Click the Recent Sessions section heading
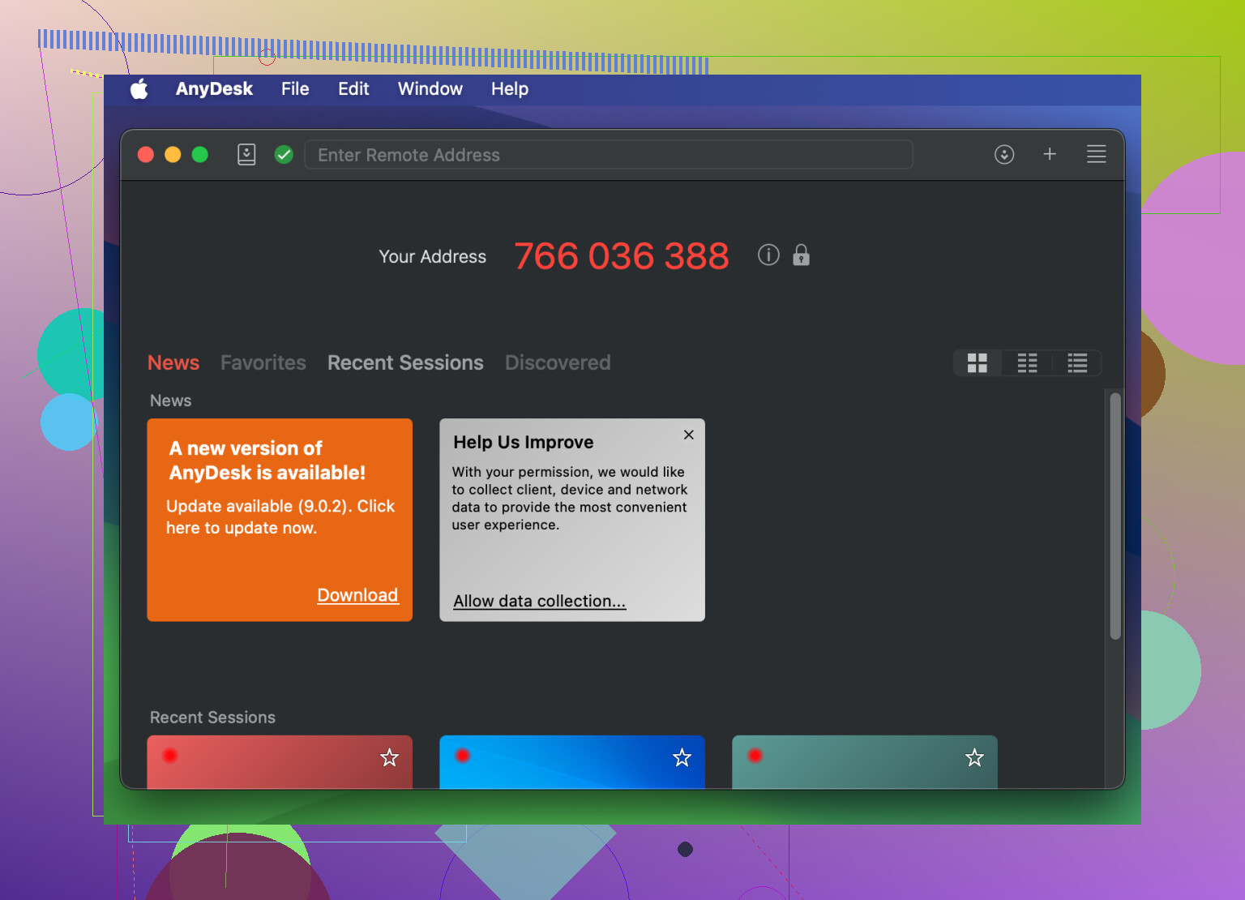This screenshot has width=1245, height=900. pyautogui.click(x=212, y=718)
